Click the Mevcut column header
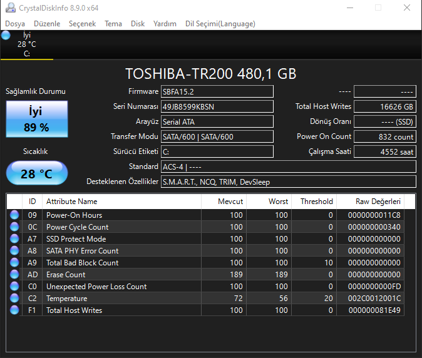This screenshot has height=358, width=422. pos(224,202)
